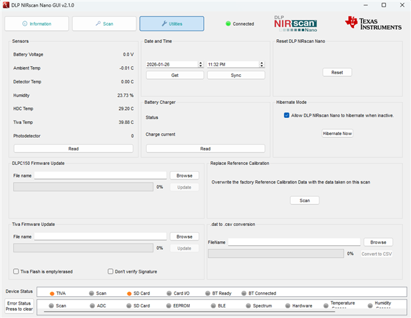Screen dimensions: 411x318
Task: Clear errors with Error Status button
Action: [19, 306]
